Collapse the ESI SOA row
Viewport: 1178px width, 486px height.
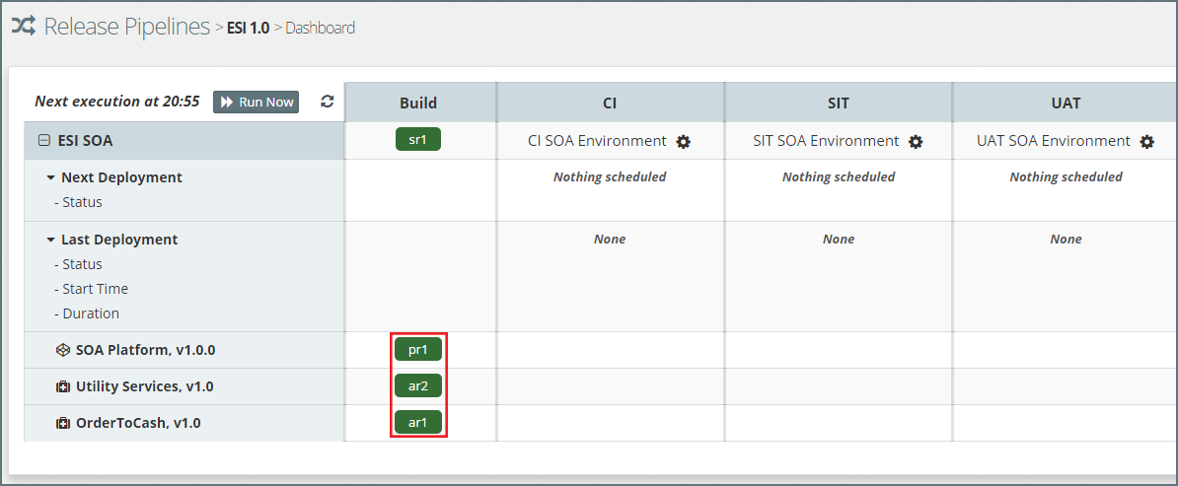[x=43, y=141]
